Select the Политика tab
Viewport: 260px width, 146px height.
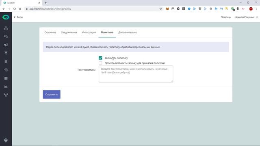(107, 32)
